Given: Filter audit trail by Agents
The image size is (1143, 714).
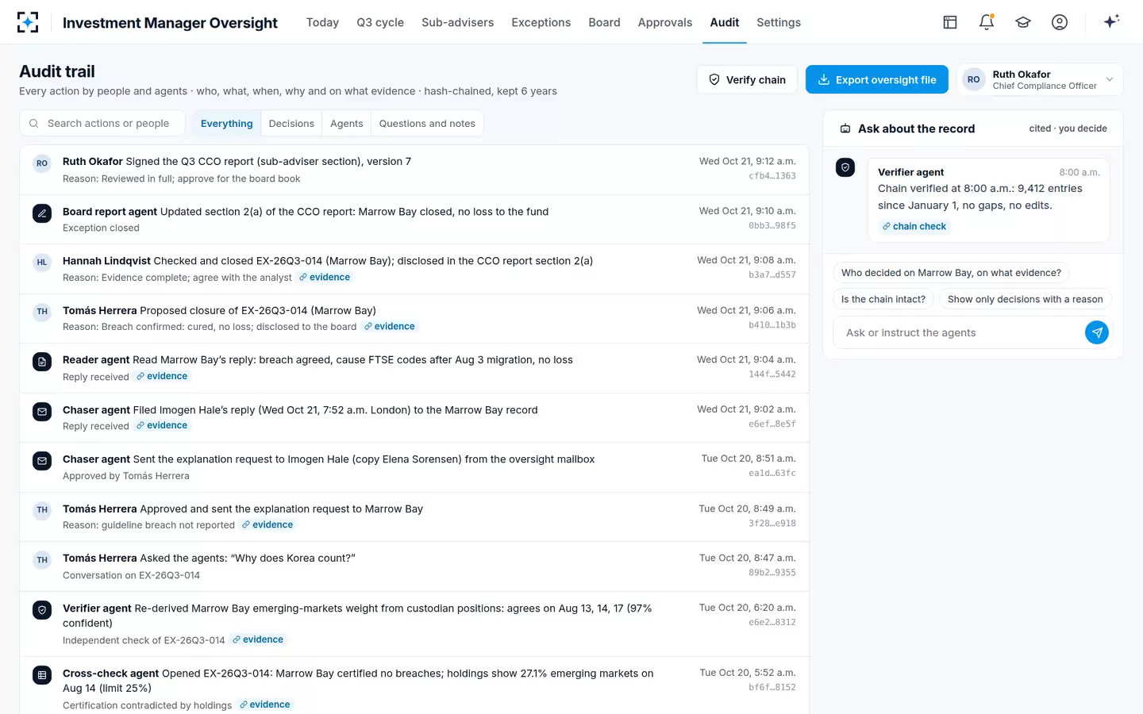Looking at the screenshot, I should 346,123.
